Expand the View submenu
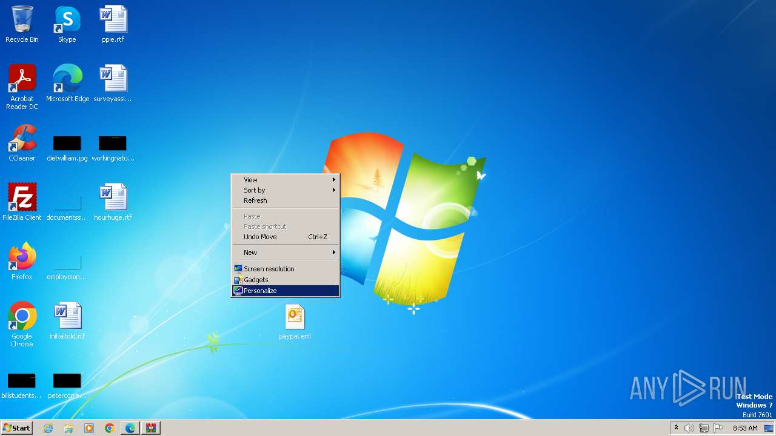776x436 pixels. [x=286, y=180]
